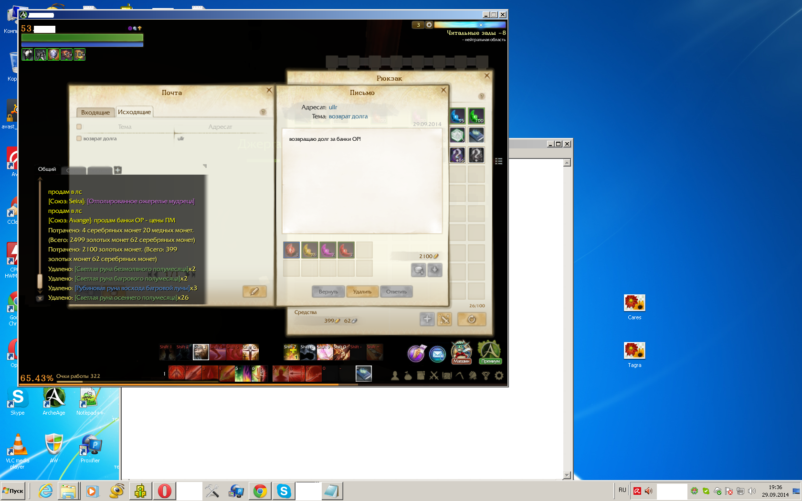Viewport: 802px width, 501px height.
Task: Select the yellow rune attachment with count 26
Action: point(309,250)
